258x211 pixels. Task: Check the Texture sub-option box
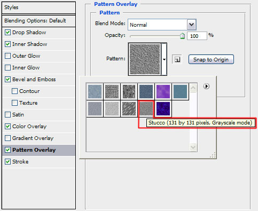click(14, 103)
